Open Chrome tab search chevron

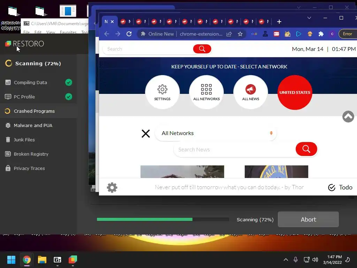coord(309,18)
